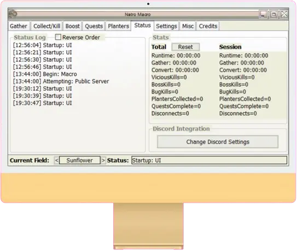Minimize the Natro Macro window
297x251 pixels.
coord(263,14)
